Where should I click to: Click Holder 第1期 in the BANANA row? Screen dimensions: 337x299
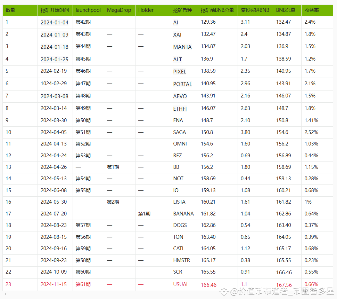[x=144, y=214]
